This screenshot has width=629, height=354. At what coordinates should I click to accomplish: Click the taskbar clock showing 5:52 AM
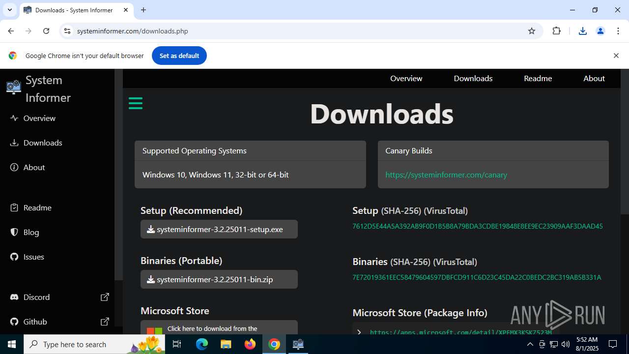pyautogui.click(x=587, y=344)
